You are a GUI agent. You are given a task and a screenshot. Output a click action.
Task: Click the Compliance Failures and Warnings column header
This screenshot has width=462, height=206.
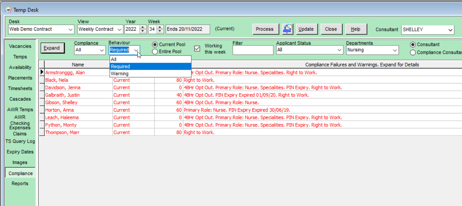[x=362, y=65]
